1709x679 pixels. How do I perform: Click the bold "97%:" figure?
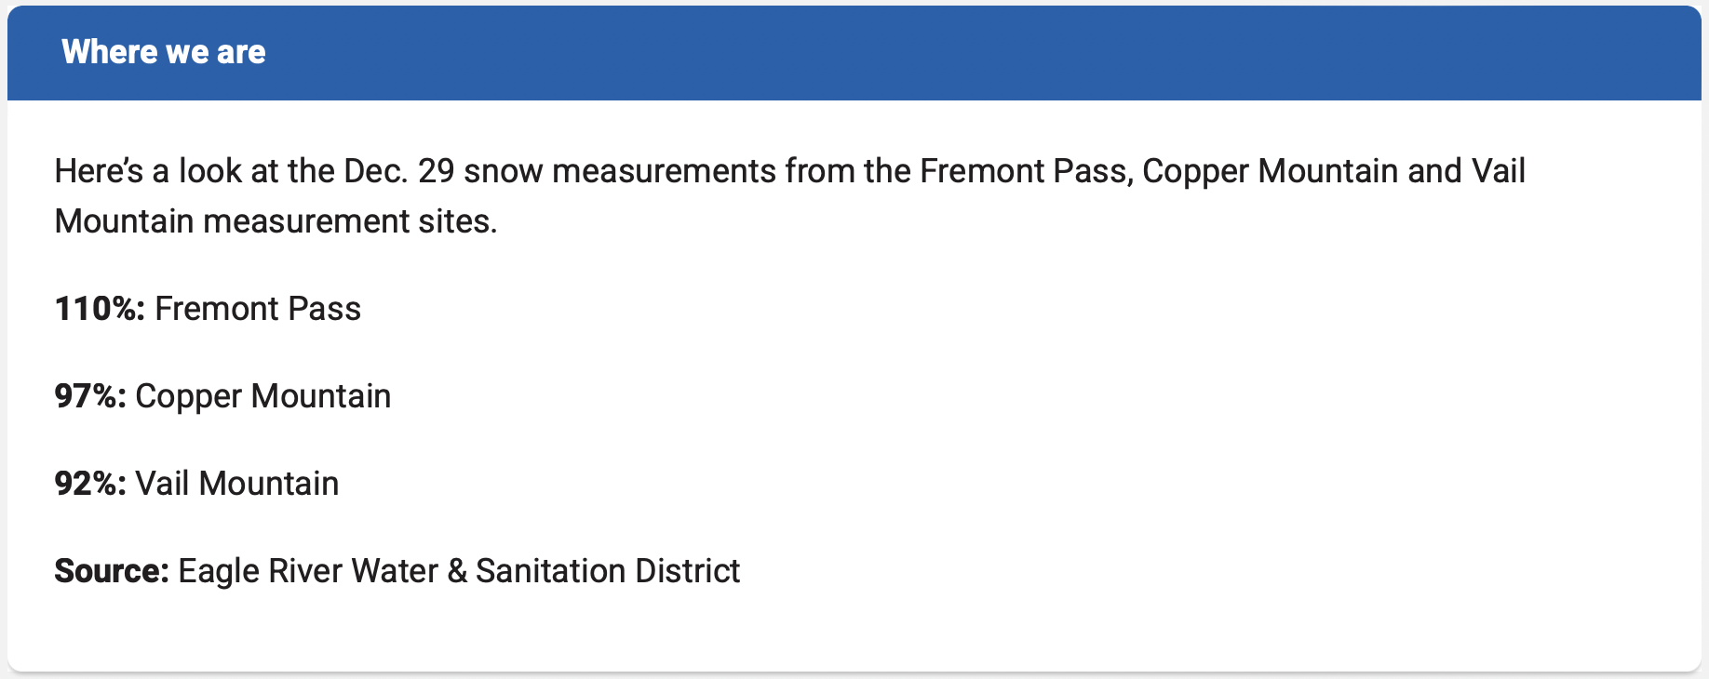tap(90, 396)
